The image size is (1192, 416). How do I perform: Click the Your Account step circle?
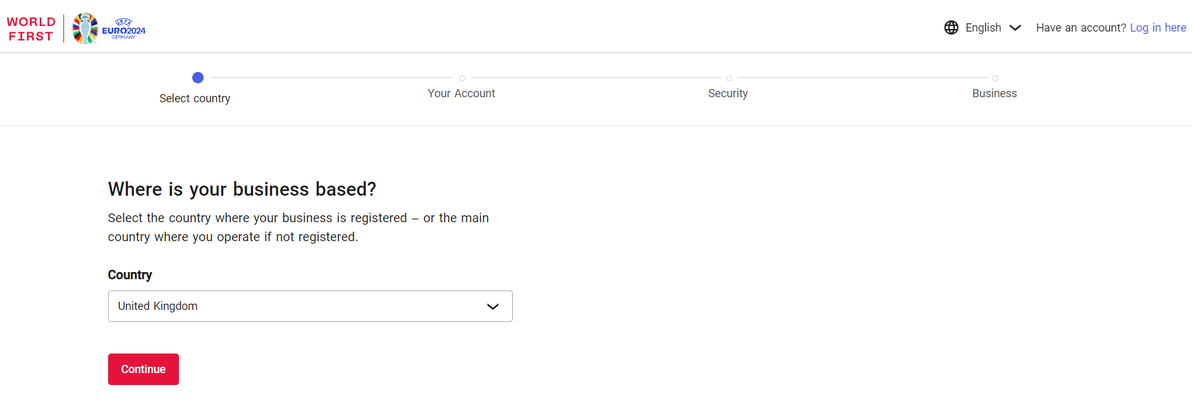[462, 78]
